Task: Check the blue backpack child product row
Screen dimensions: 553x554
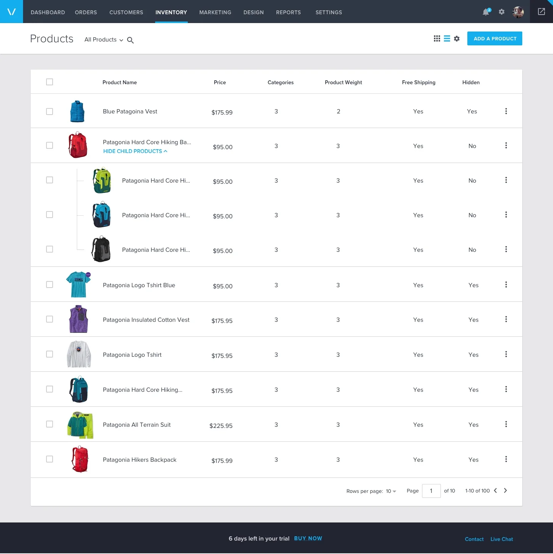Action: coord(50,215)
